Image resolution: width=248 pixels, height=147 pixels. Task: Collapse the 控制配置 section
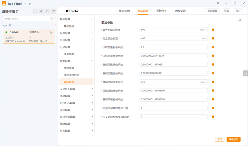[x=92, y=61]
